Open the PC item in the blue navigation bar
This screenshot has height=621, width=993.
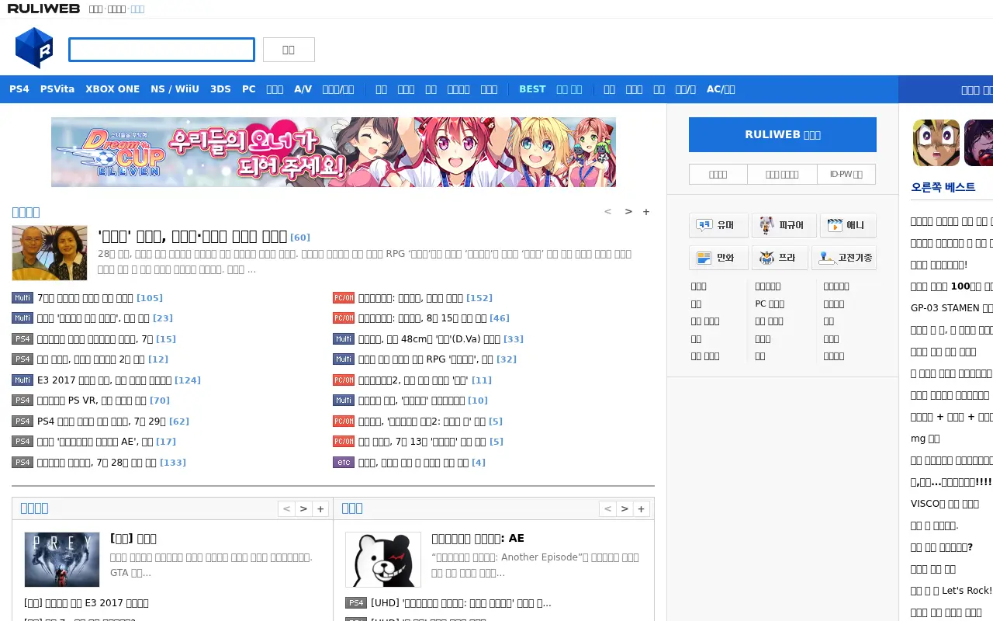(248, 89)
